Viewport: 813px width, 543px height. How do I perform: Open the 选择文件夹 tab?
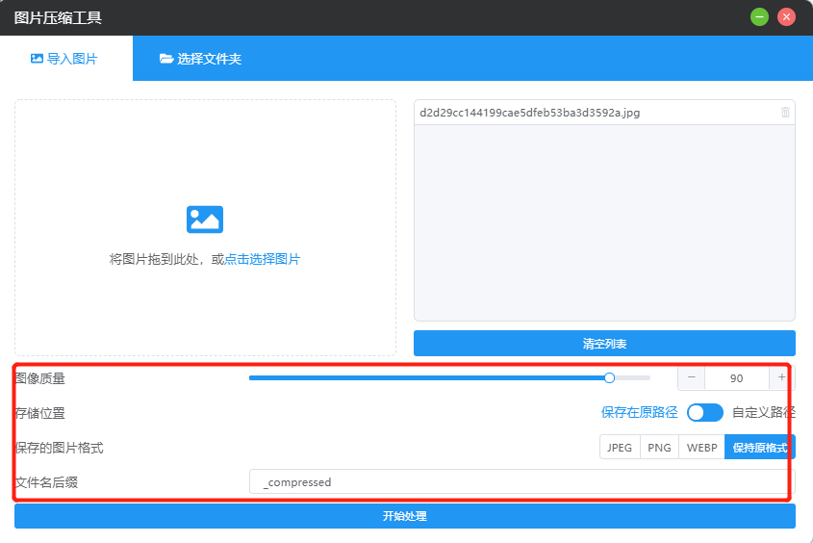tap(200, 59)
